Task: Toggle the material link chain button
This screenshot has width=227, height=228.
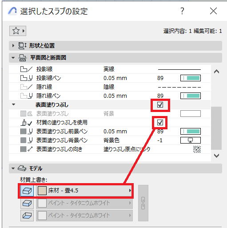Action: click(143, 203)
